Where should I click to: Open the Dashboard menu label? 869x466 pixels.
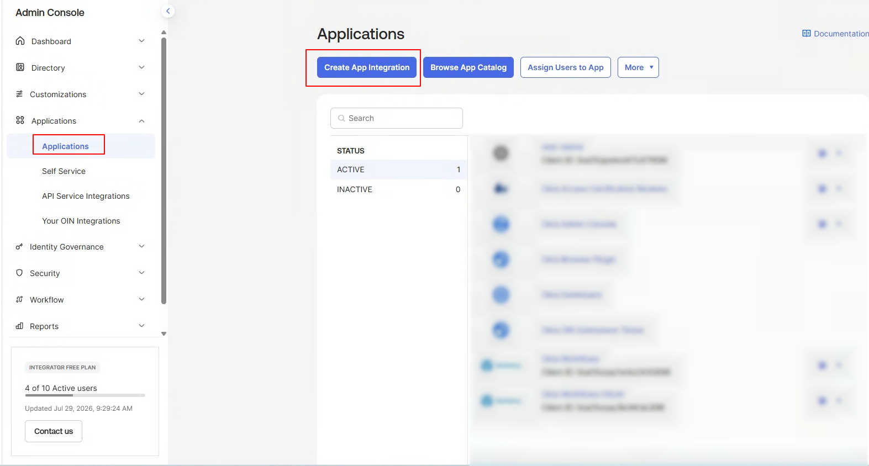51,41
